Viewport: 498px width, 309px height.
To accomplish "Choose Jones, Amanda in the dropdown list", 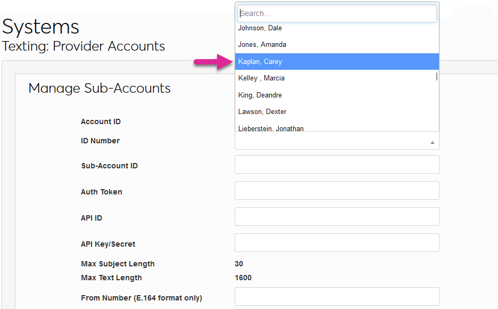I will (x=262, y=45).
